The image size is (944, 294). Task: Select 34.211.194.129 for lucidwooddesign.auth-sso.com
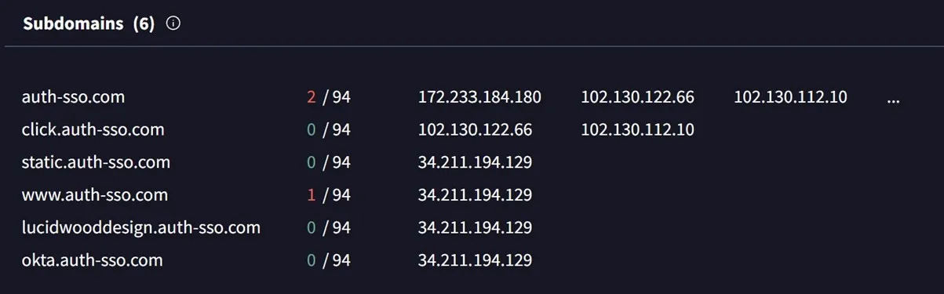(x=475, y=227)
